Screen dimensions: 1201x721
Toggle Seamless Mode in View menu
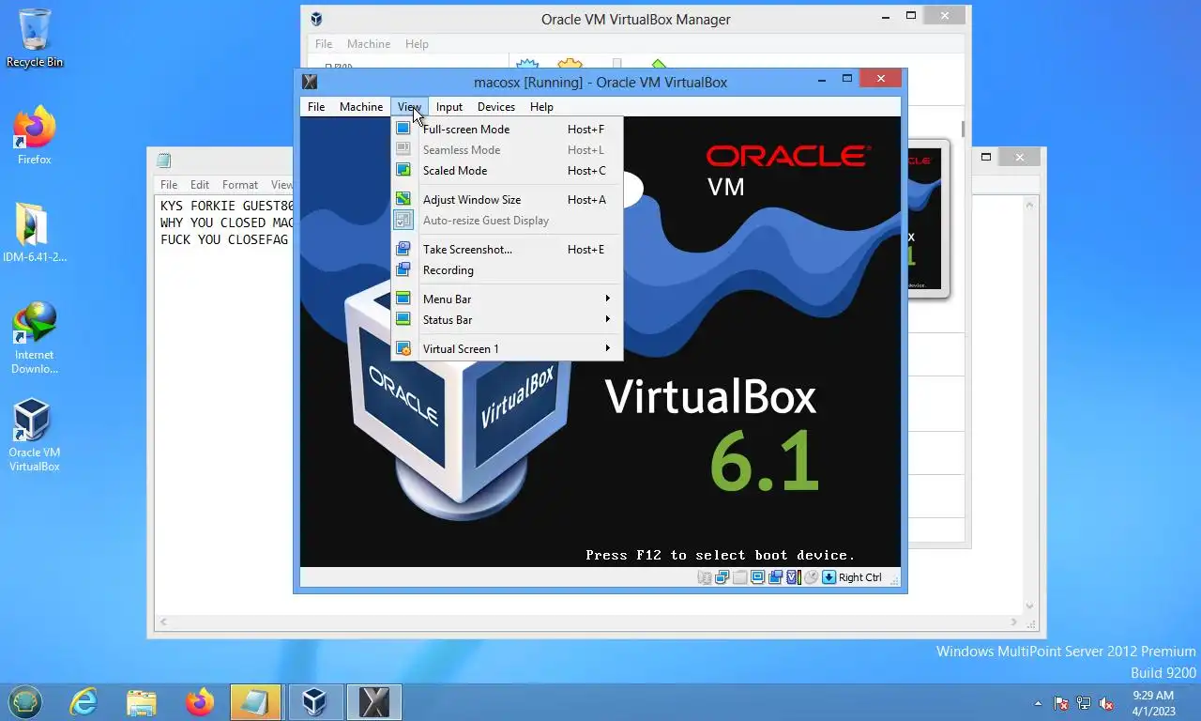click(x=507, y=150)
